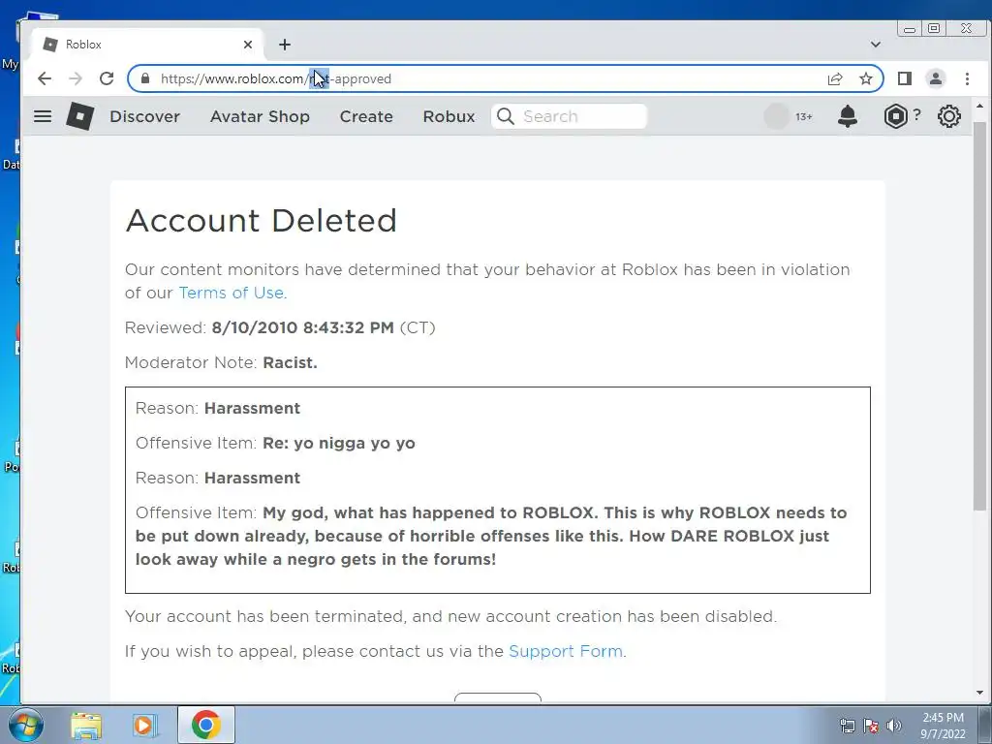992x744 pixels.
Task: Open the Chrome three-dot menu
Action: coord(967,78)
